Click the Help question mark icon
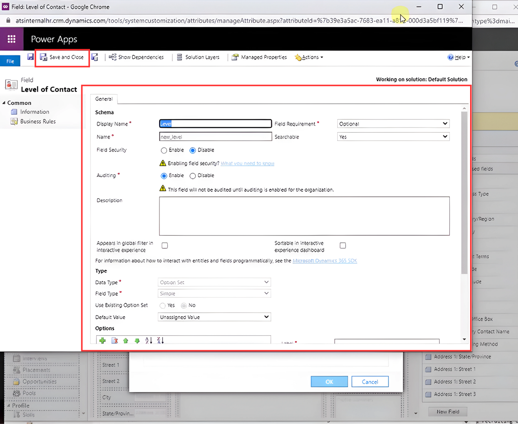 [x=450, y=57]
